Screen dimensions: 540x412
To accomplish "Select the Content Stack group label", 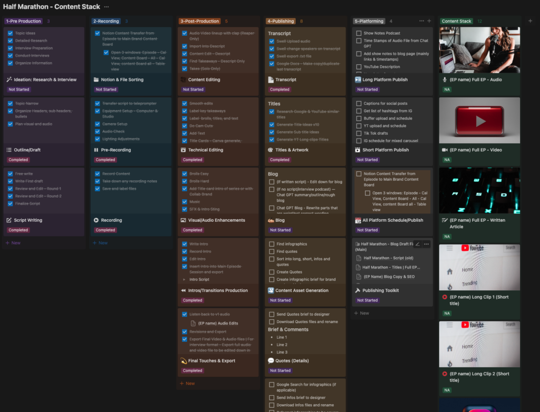I will (x=457, y=21).
